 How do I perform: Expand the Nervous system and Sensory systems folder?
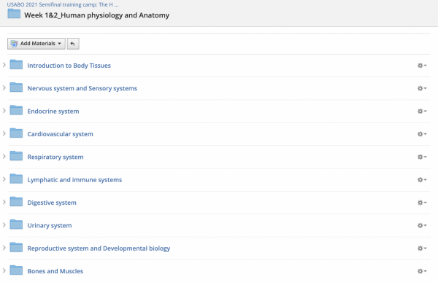4,88
